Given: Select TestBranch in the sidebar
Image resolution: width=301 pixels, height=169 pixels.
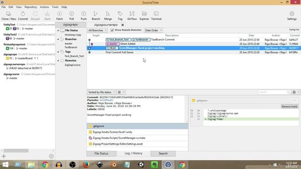Looking at the screenshot, I should pos(71,47).
